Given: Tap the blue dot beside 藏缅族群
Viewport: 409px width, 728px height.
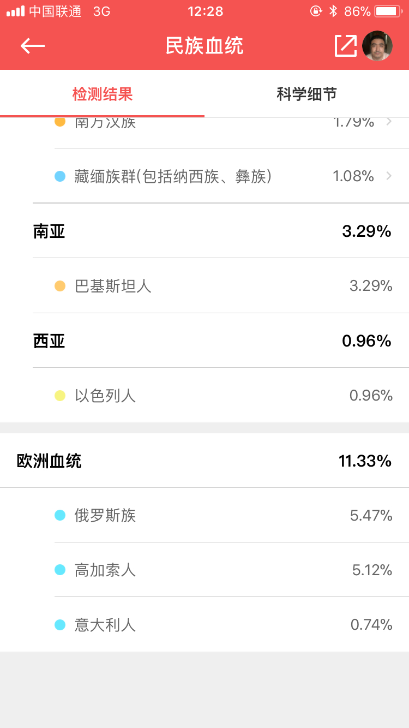Looking at the screenshot, I should click(60, 176).
